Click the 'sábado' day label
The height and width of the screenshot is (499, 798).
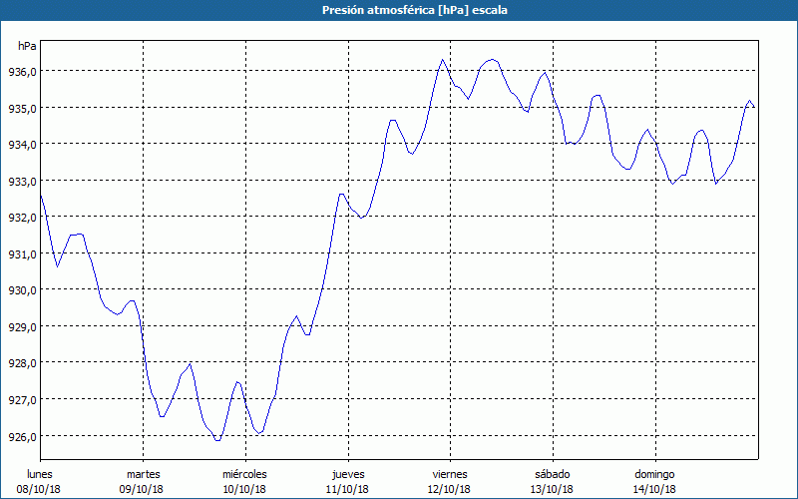[x=553, y=474]
